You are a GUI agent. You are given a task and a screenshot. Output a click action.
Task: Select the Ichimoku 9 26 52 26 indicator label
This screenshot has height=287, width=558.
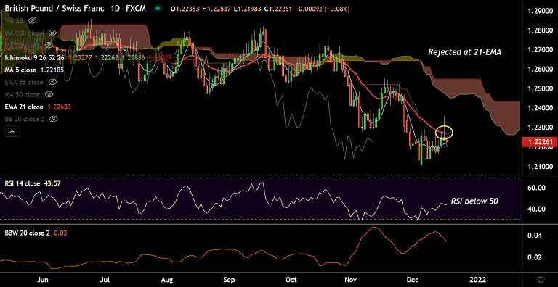tap(35, 57)
